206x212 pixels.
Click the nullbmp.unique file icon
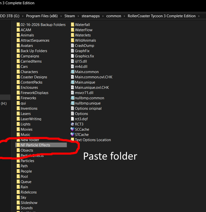[73, 103]
